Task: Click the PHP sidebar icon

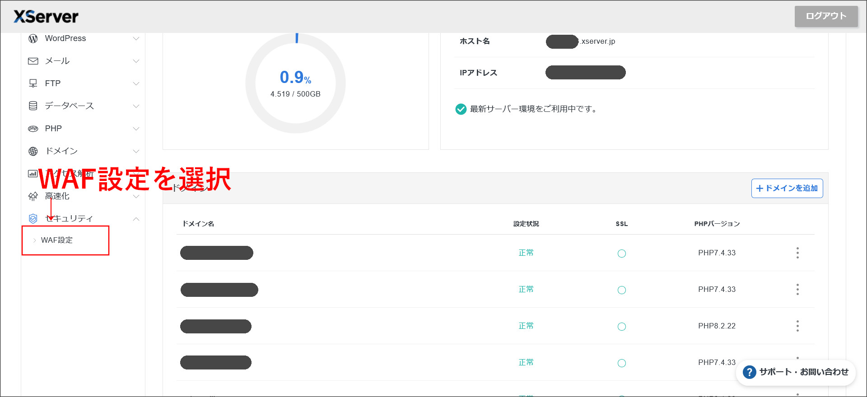Action: pos(33,129)
